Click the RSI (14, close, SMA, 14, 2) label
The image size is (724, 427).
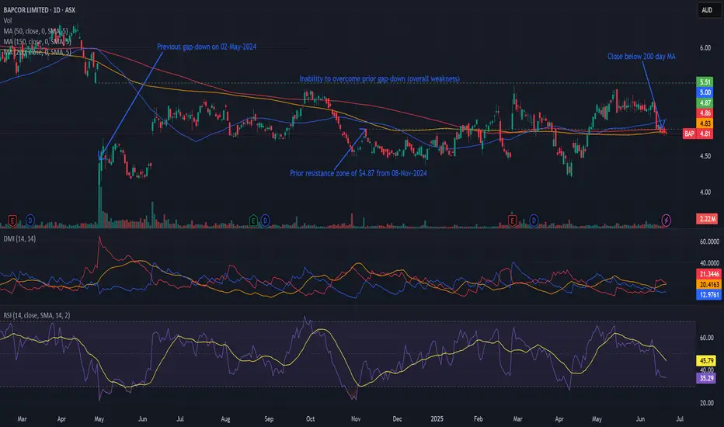(x=37, y=315)
